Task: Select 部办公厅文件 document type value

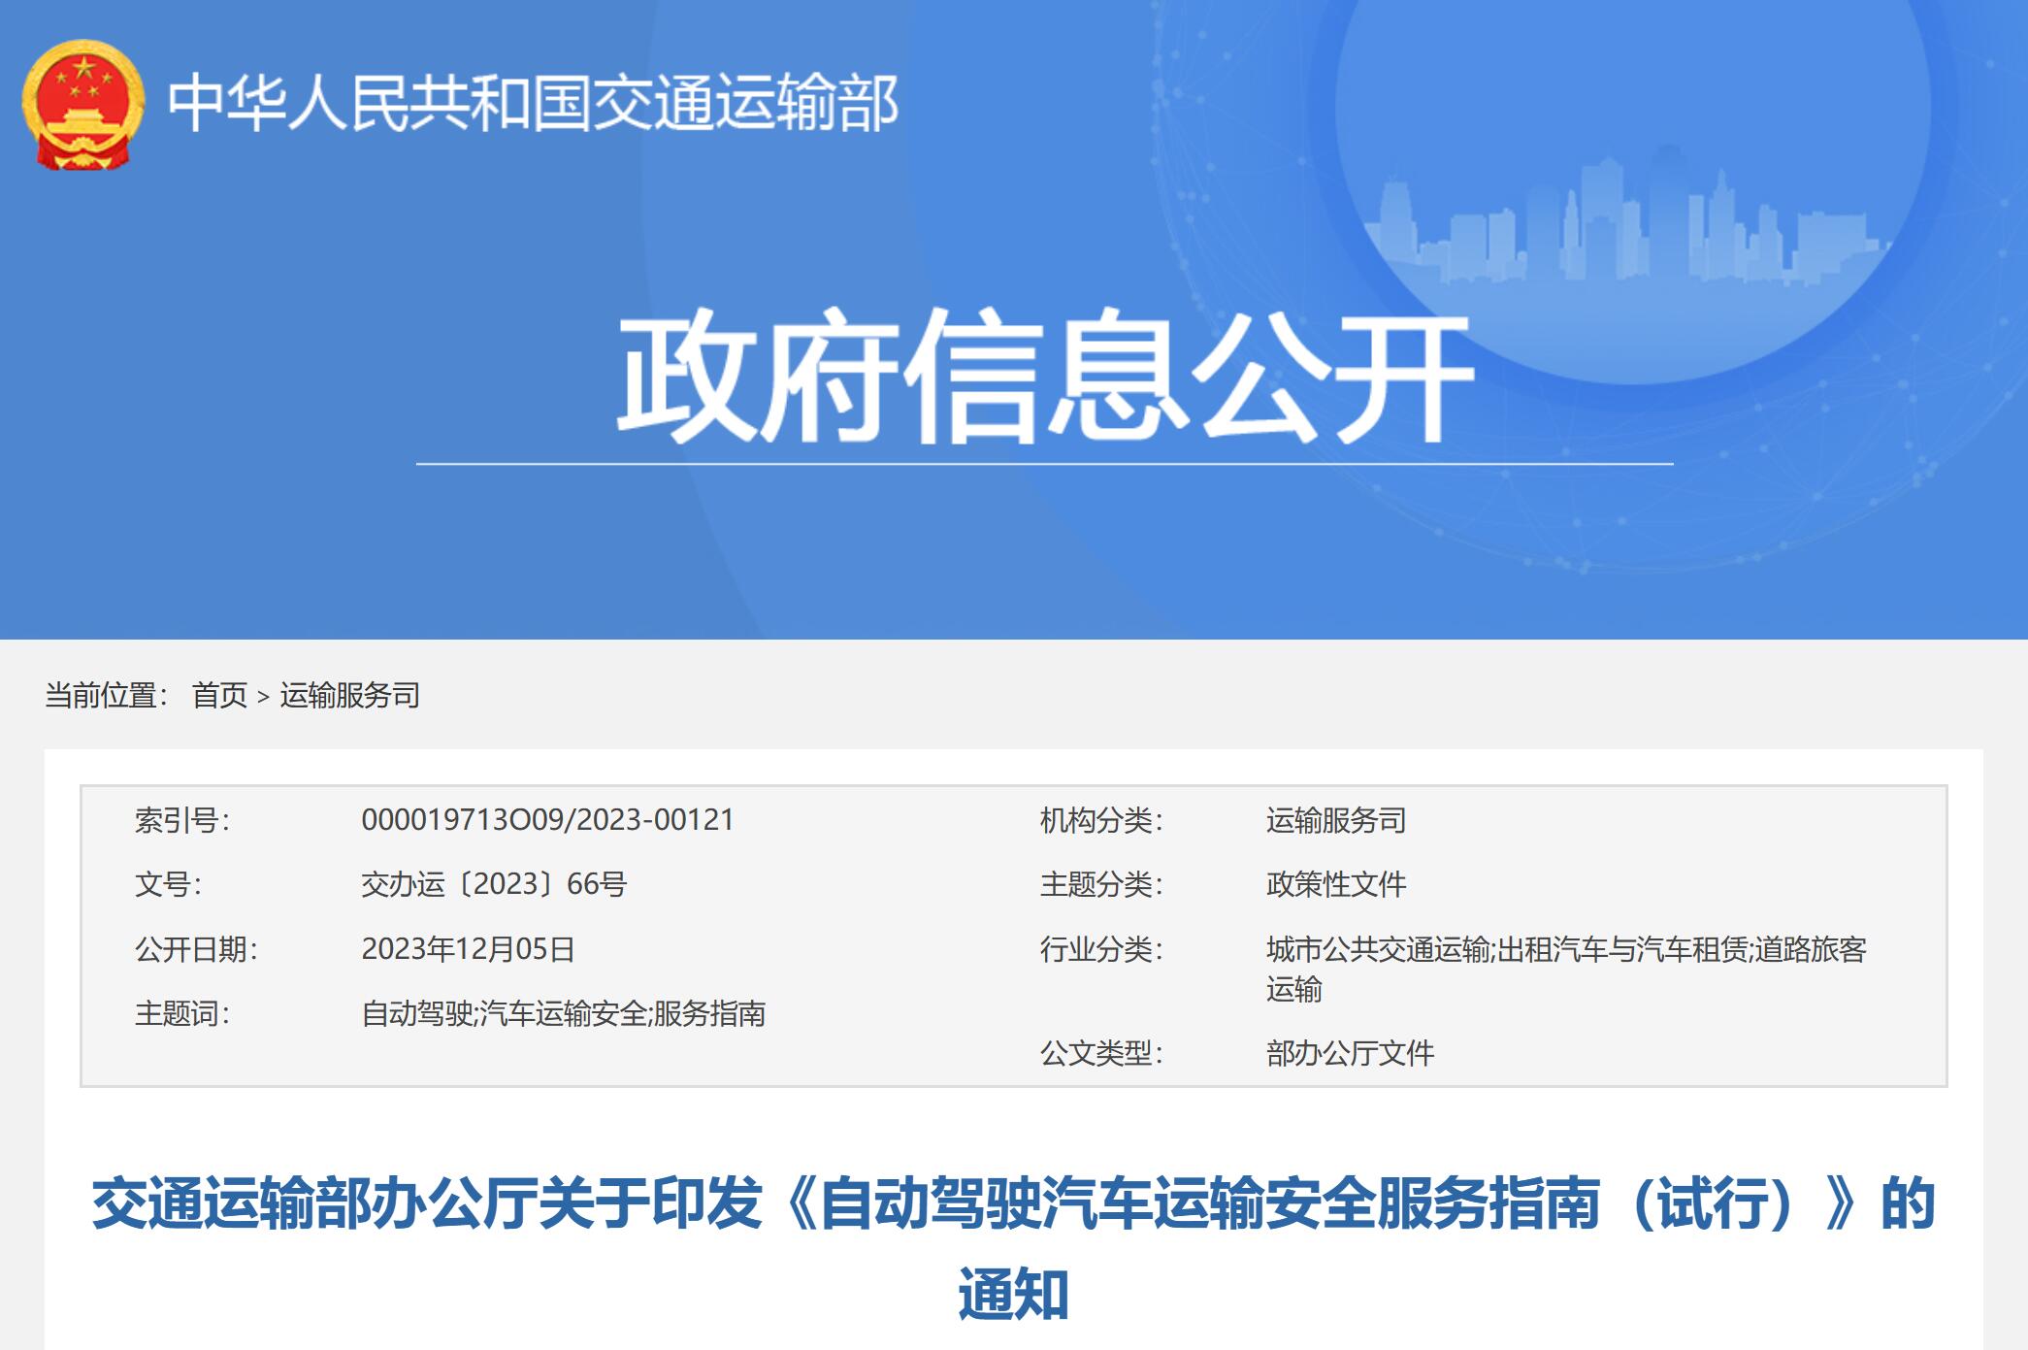Action: click(x=1350, y=1053)
